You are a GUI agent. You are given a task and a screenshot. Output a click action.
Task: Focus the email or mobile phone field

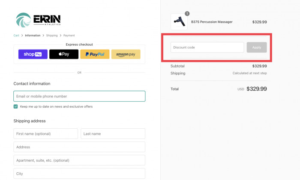(79, 96)
